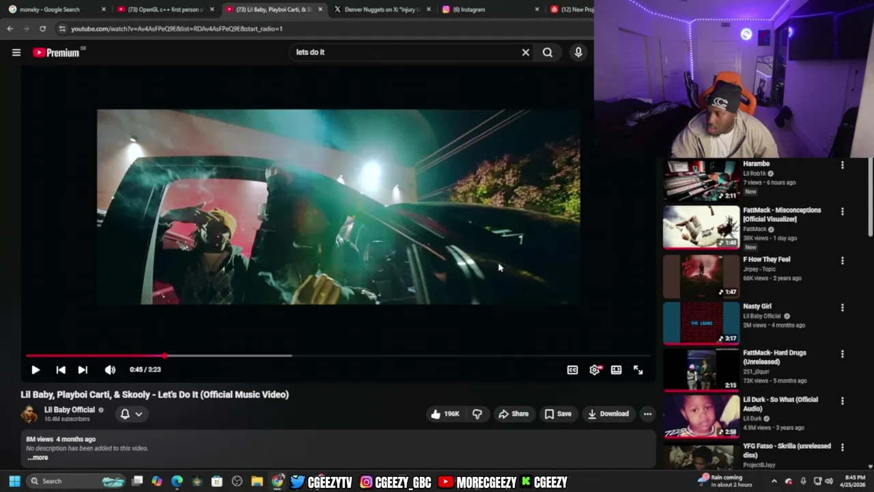Share this video
Image resolution: width=874 pixels, height=492 pixels.
[513, 414]
